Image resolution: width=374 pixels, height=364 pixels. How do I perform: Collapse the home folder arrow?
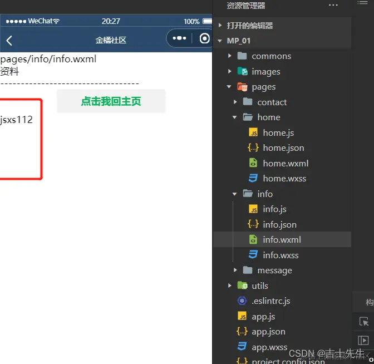(x=234, y=117)
